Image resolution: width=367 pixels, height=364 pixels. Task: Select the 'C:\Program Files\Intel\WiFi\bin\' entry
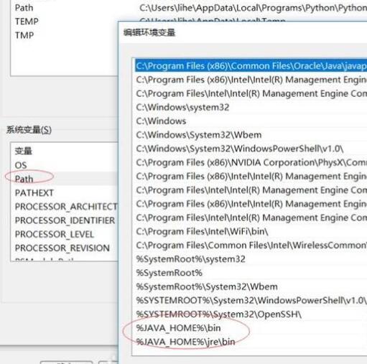tap(251, 232)
